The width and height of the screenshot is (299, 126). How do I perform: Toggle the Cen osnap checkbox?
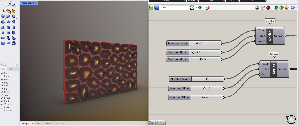tap(2, 86)
